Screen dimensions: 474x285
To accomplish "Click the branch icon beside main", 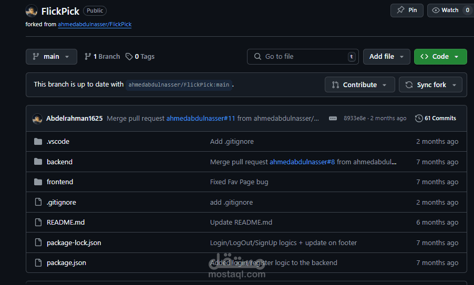I will tap(36, 57).
